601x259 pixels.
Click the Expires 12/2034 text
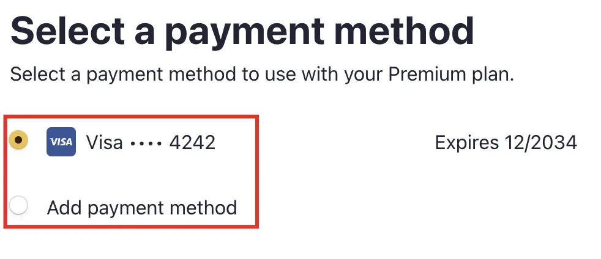(x=506, y=143)
